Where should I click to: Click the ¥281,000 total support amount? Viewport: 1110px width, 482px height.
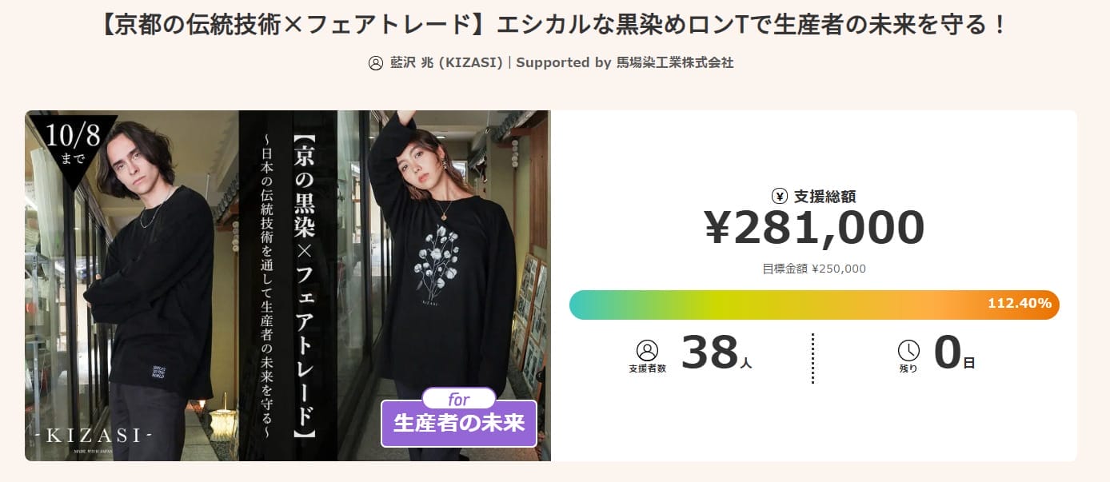point(814,229)
